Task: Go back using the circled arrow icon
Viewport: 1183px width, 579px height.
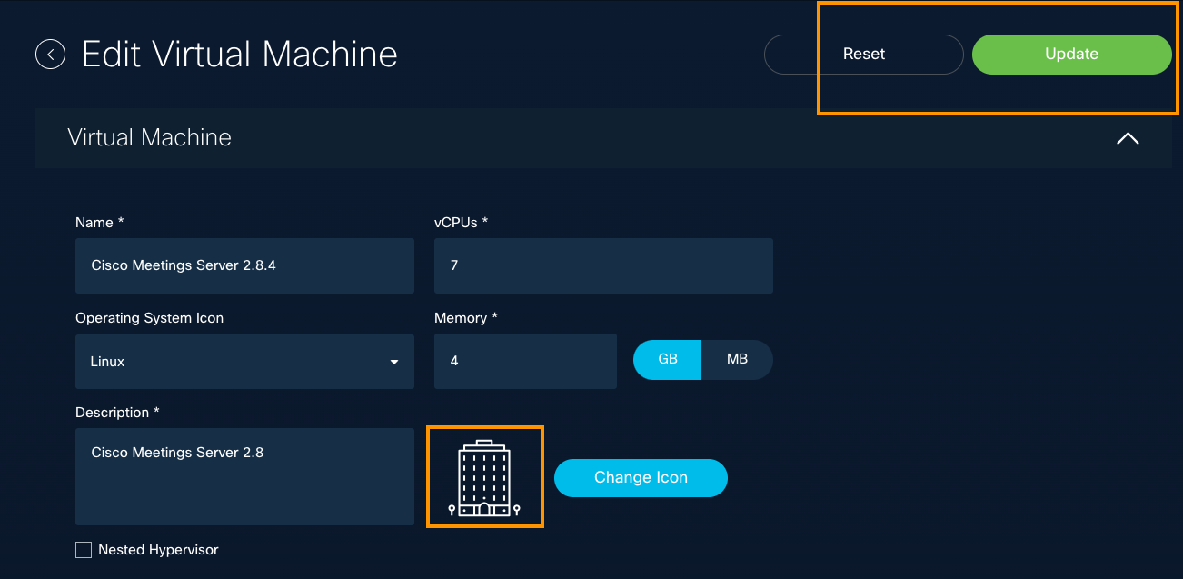Action: [51, 55]
